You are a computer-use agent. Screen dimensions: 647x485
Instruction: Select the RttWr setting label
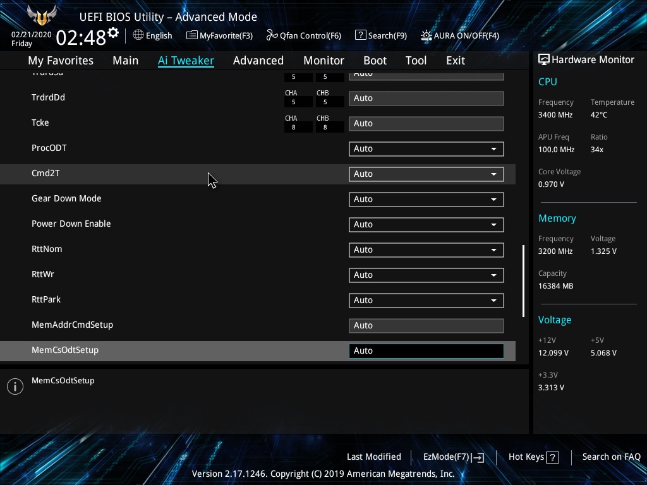click(x=42, y=274)
